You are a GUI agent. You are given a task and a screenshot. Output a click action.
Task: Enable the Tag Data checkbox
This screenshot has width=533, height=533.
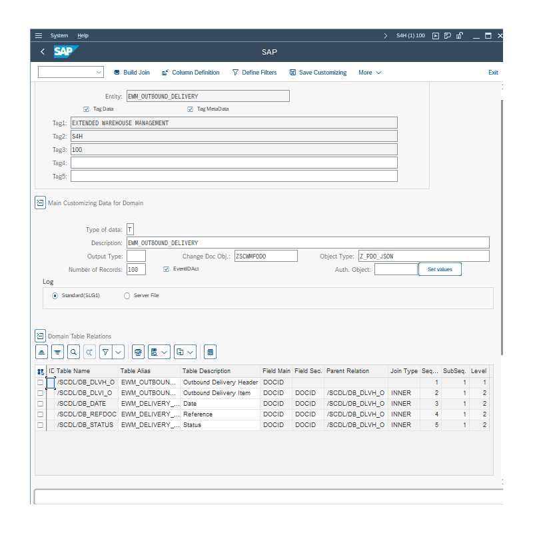[86, 109]
